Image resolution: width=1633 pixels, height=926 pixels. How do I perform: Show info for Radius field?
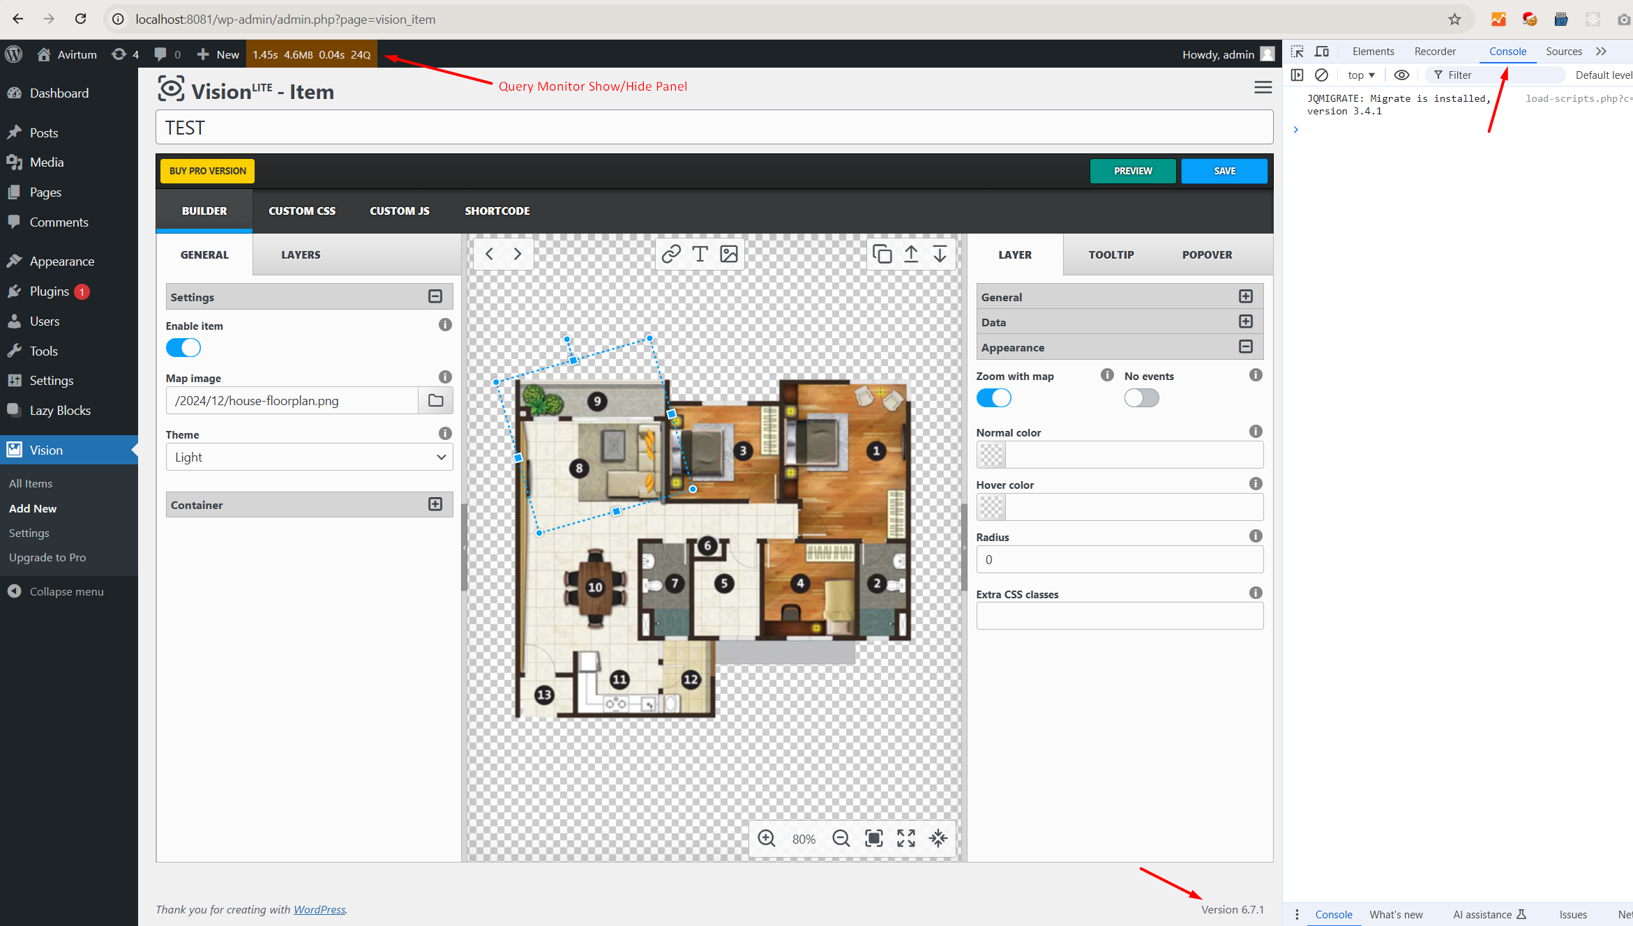[1256, 536]
